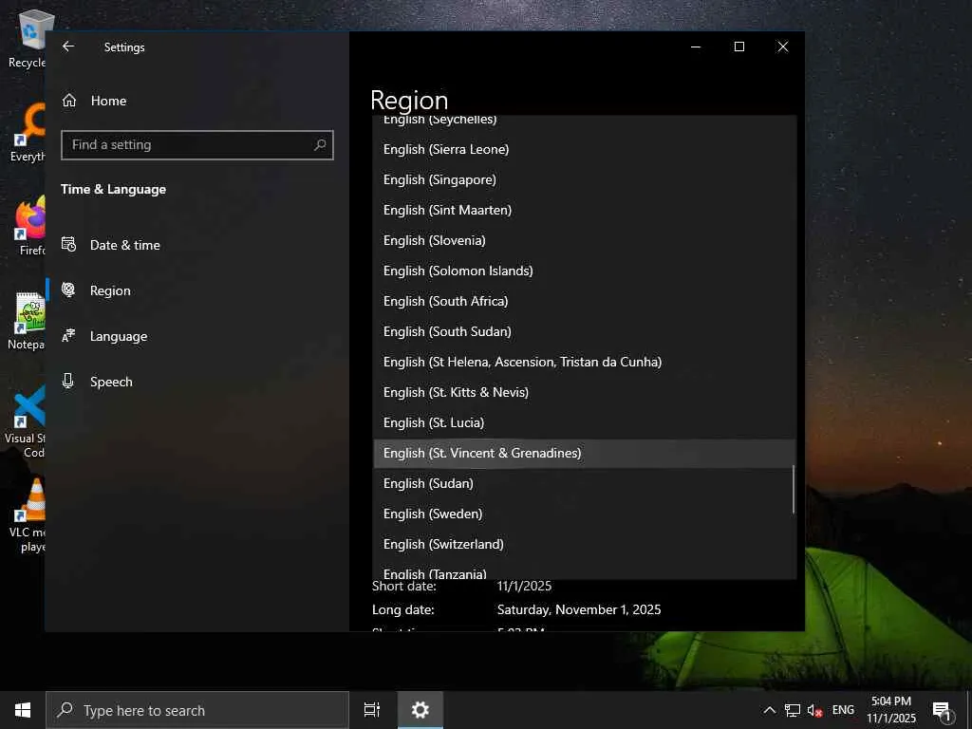The height and width of the screenshot is (729, 972).
Task: Choose English (South Sudan)
Action: pos(585,331)
